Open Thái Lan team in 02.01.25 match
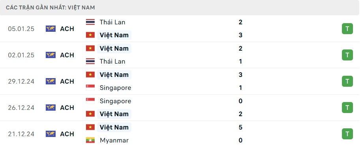The width and height of the screenshot is (364, 146). [112, 62]
